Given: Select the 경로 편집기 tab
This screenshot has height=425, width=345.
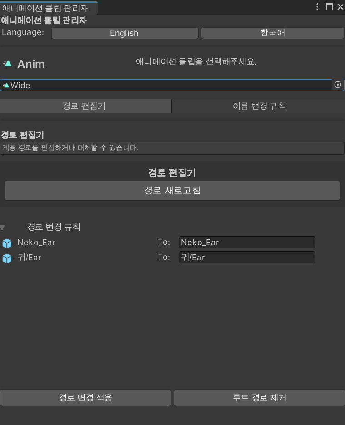Looking at the screenshot, I should pyautogui.click(x=85, y=106).
